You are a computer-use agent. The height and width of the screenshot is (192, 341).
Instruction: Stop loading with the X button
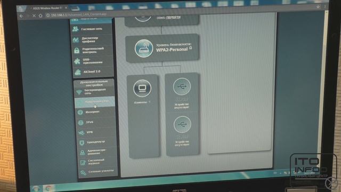34,15
